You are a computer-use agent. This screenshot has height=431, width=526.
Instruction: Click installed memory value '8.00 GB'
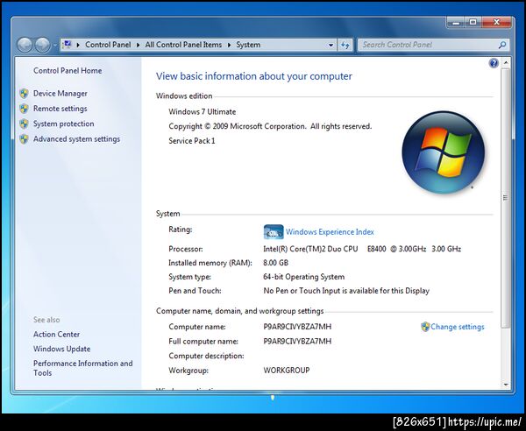click(276, 263)
